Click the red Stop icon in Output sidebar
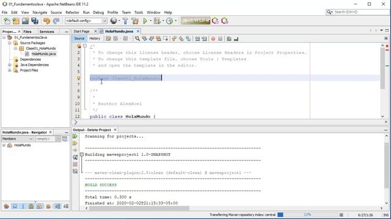 click(x=75, y=164)
